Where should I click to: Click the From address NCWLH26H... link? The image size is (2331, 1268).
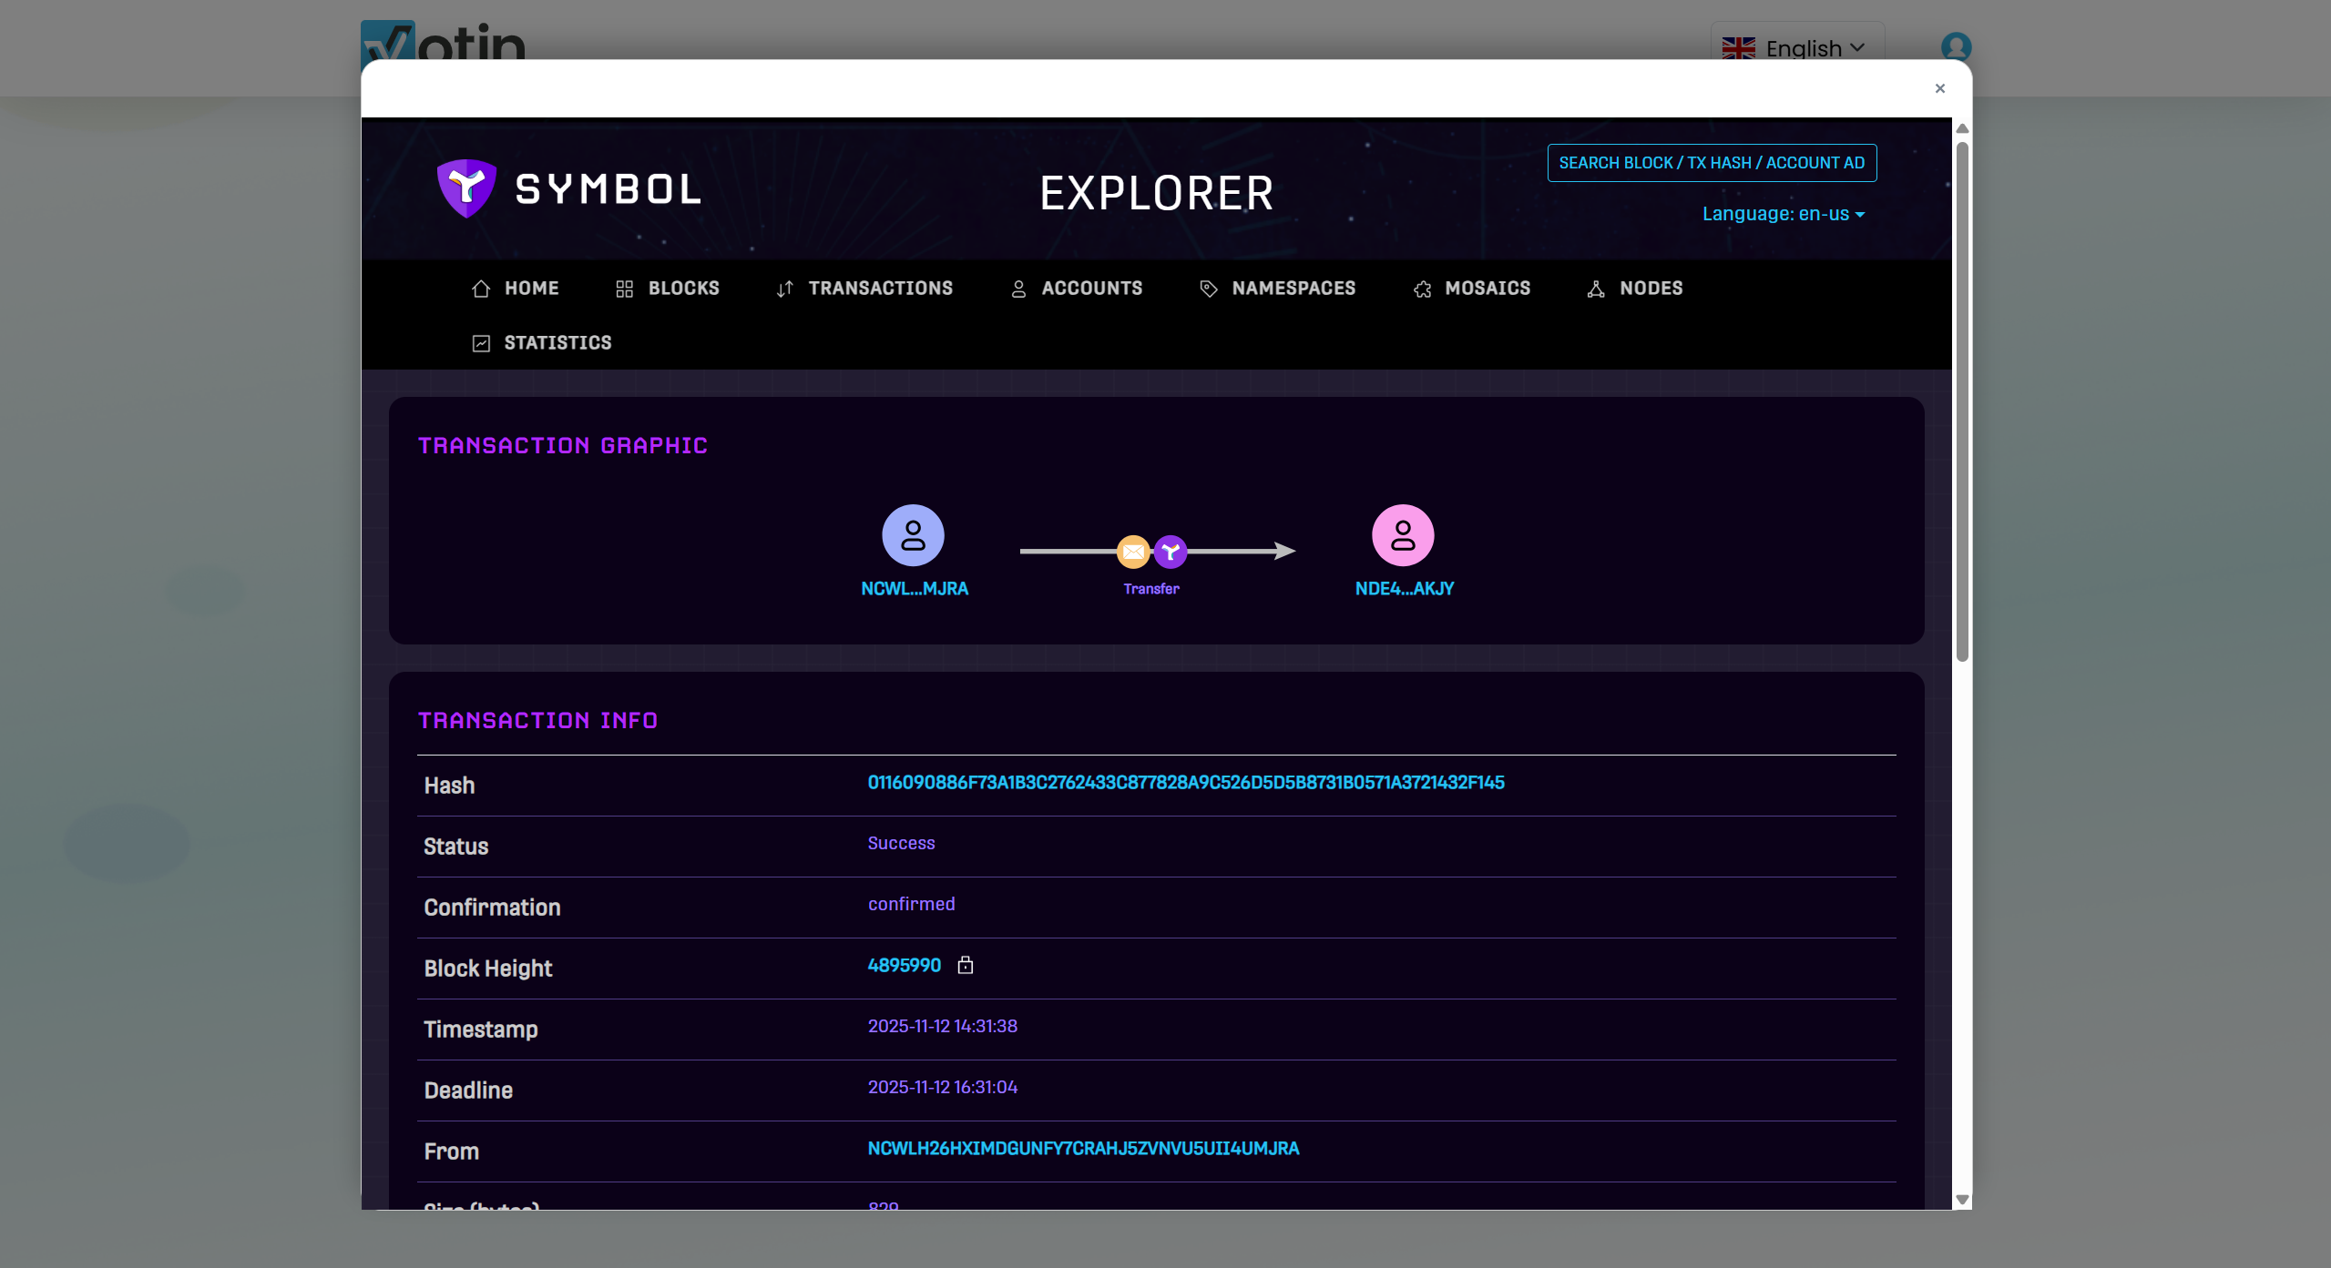click(1083, 1149)
